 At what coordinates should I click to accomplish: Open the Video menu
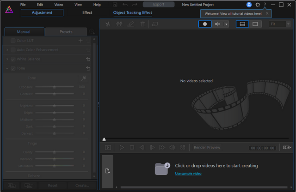pyautogui.click(x=59, y=5)
